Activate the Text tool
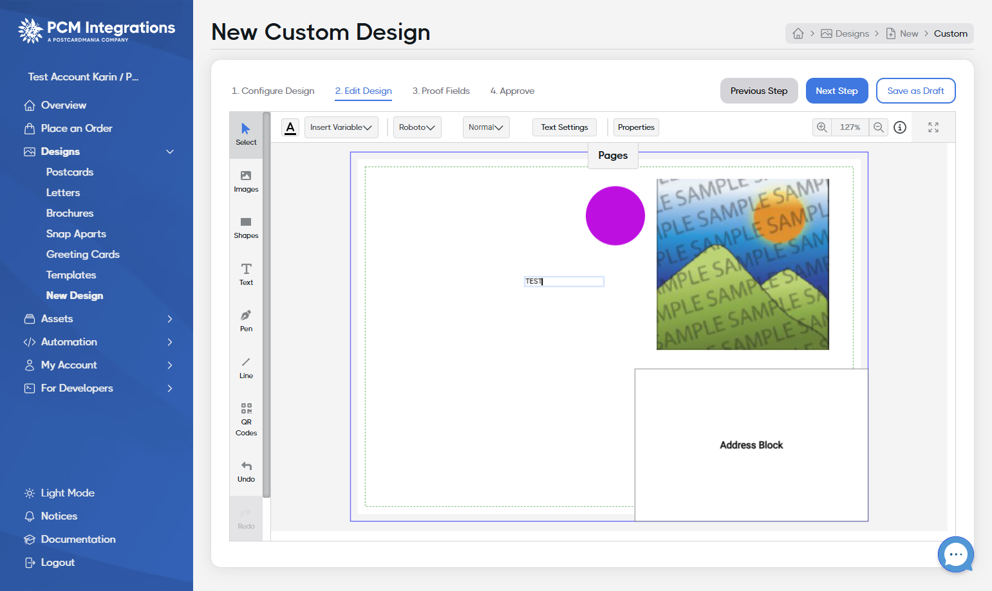992x591 pixels. [246, 275]
